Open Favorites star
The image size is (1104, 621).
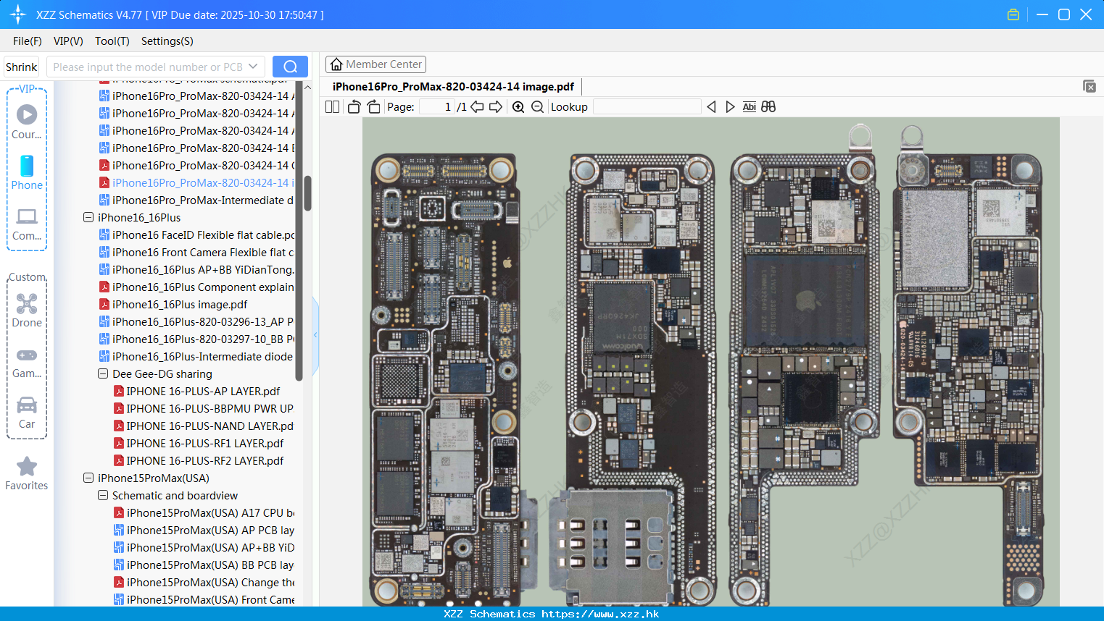tap(27, 473)
